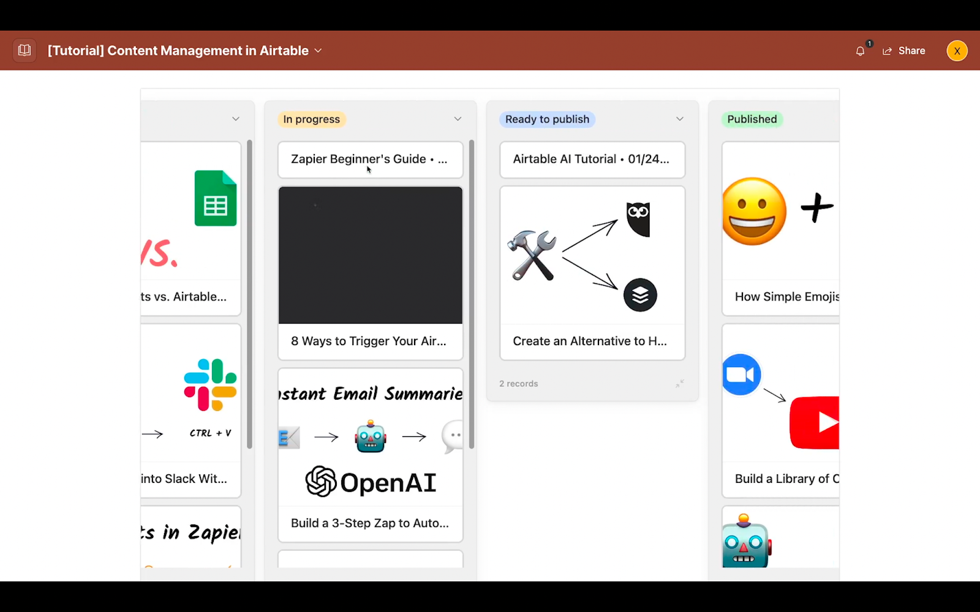Click the speech bubble icon in the Zap card
Viewport: 980px width, 612px height.
(x=453, y=436)
